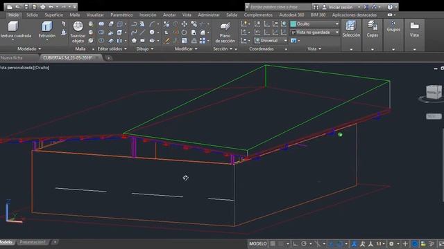Open the Sólido ribbon tab
Image resolution: width=444 pixels, height=249 pixels.
tap(32, 15)
